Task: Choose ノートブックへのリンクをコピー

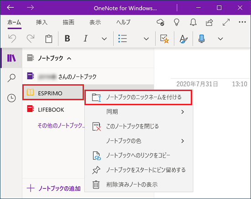Action: click(x=139, y=155)
